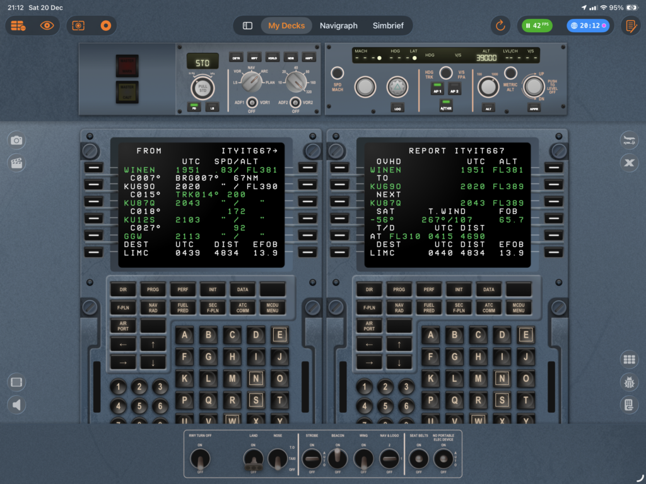Disengage the AP 1 autopilot button
Image resolution: width=646 pixels, height=484 pixels.
(x=437, y=89)
